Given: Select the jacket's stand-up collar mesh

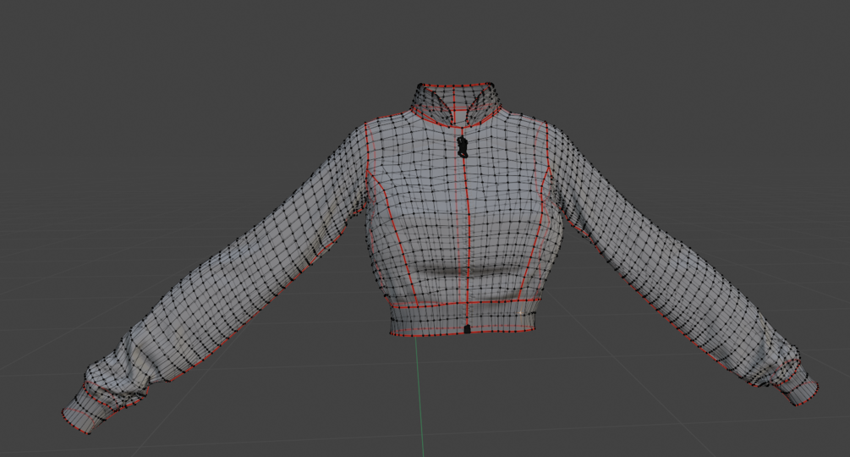Looking at the screenshot, I should [x=455, y=105].
